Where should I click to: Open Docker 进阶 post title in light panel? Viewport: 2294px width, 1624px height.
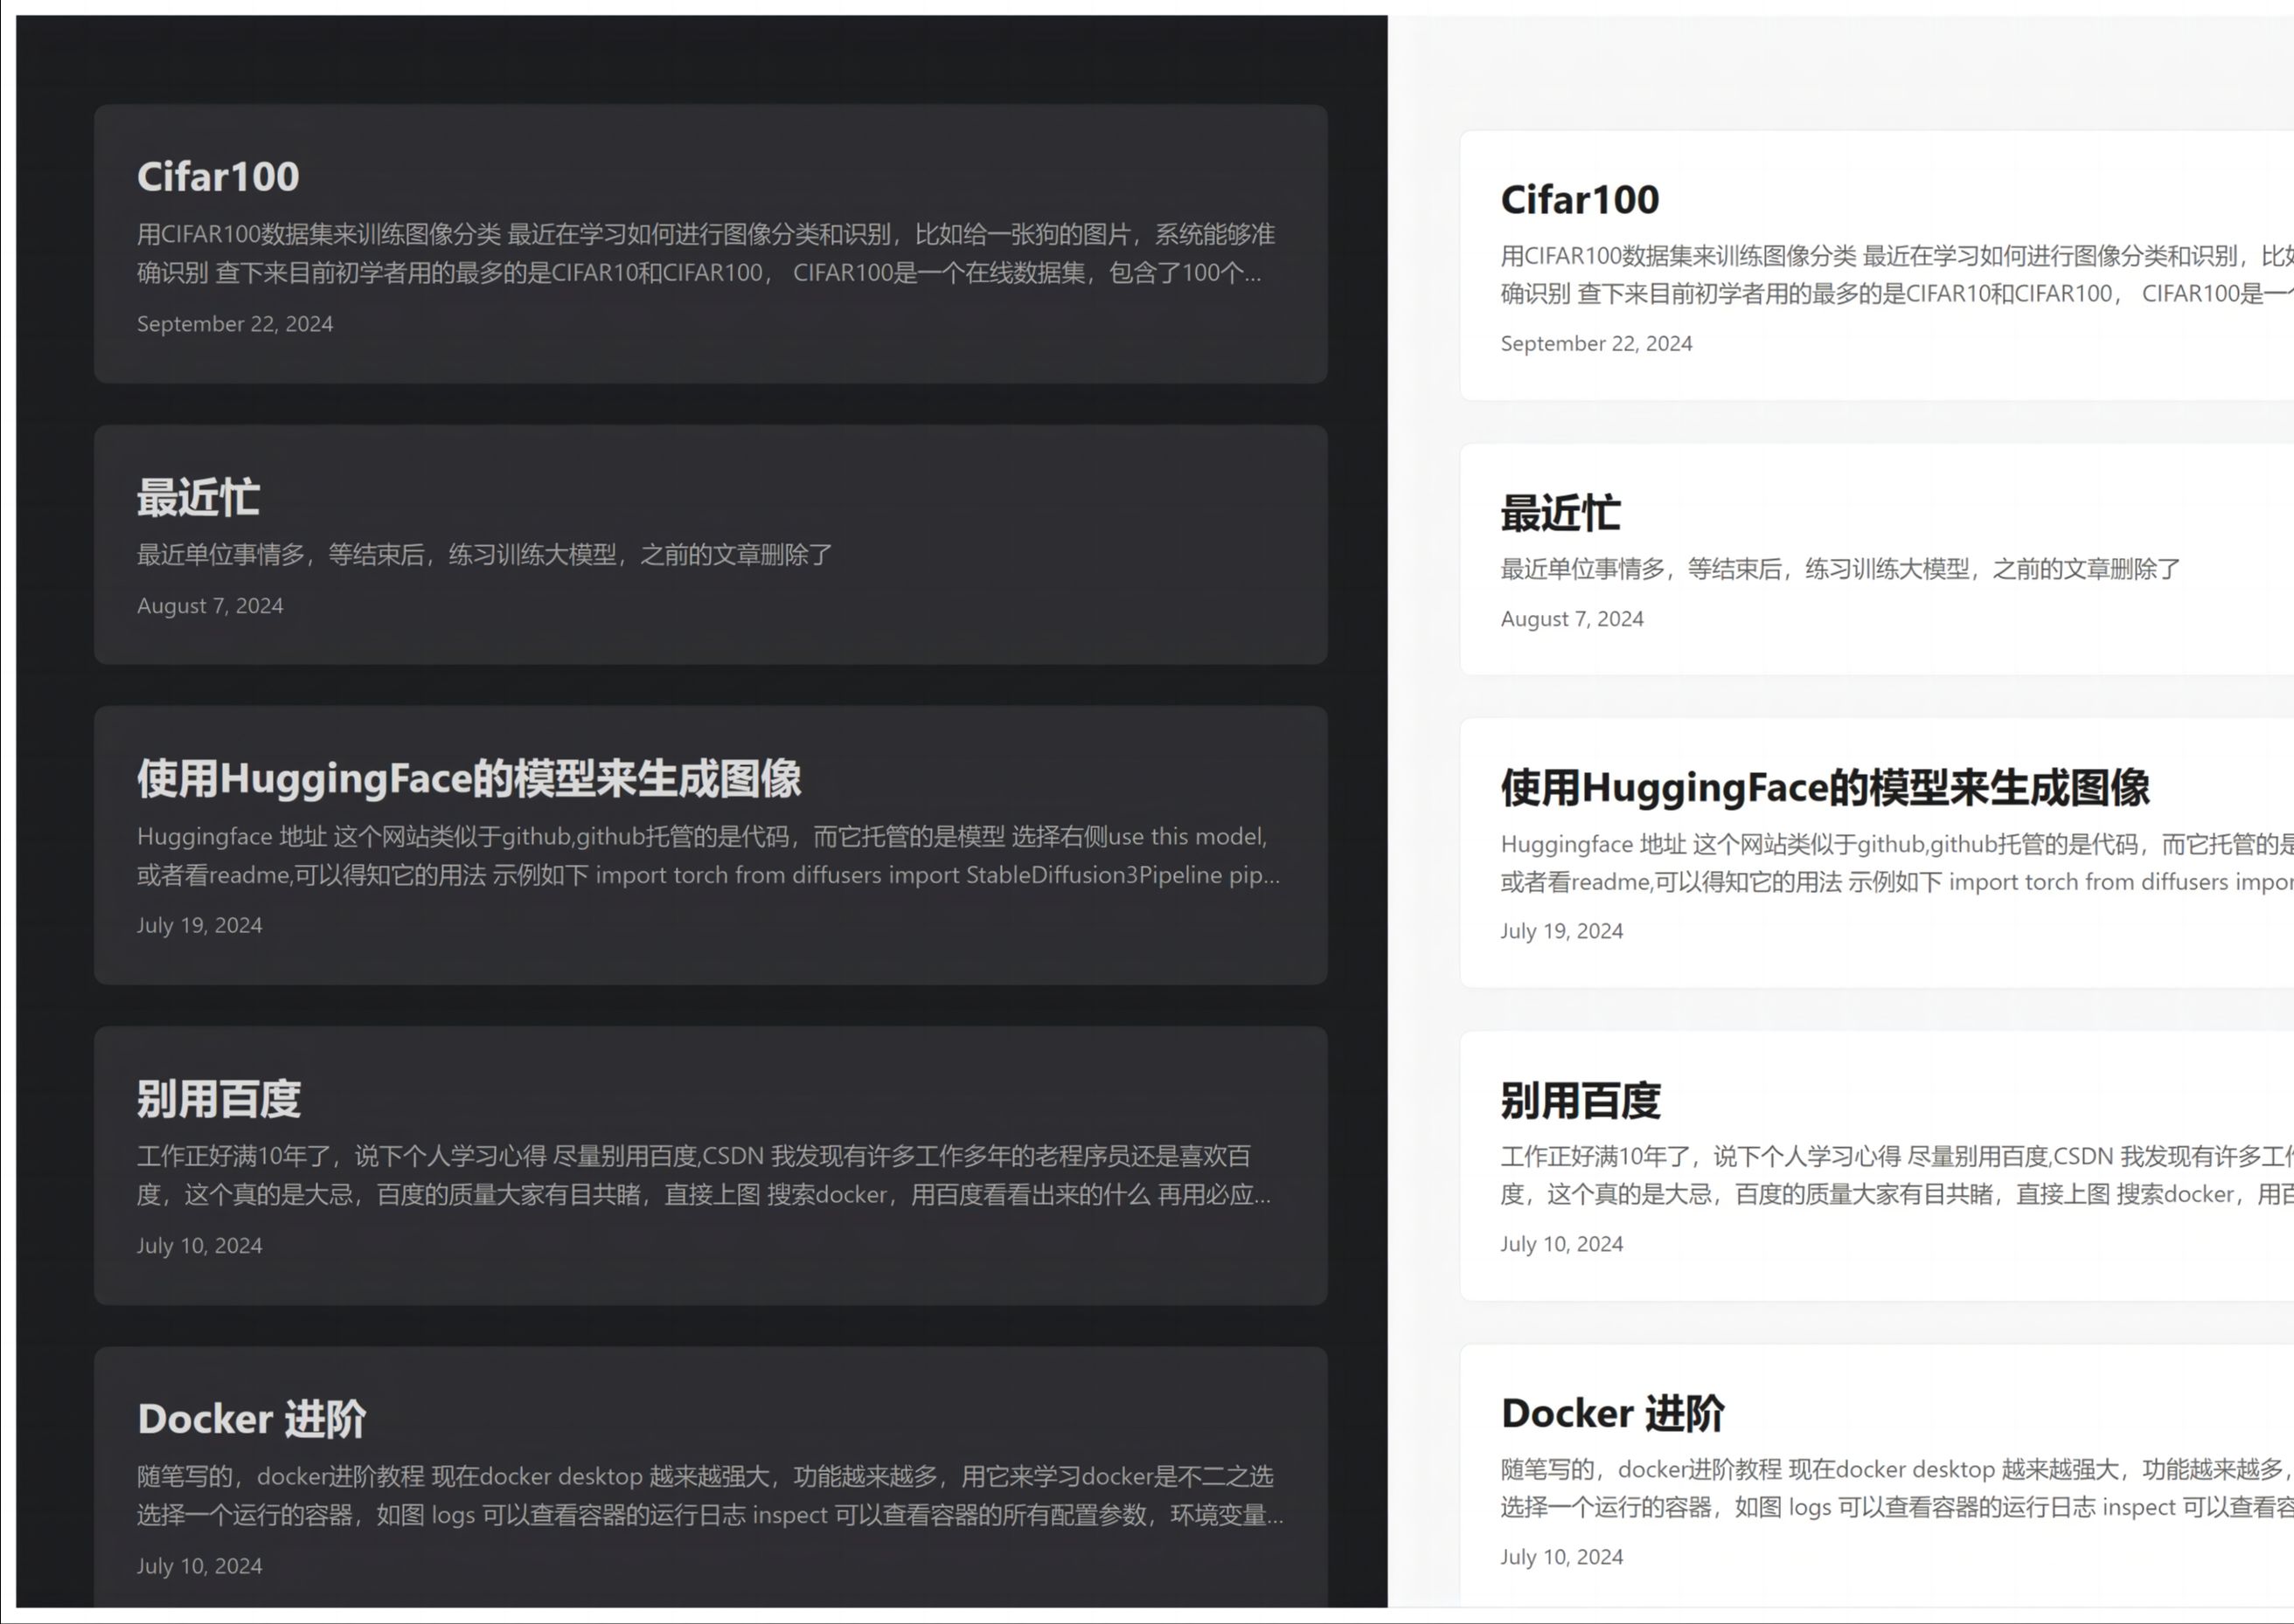point(1613,1413)
